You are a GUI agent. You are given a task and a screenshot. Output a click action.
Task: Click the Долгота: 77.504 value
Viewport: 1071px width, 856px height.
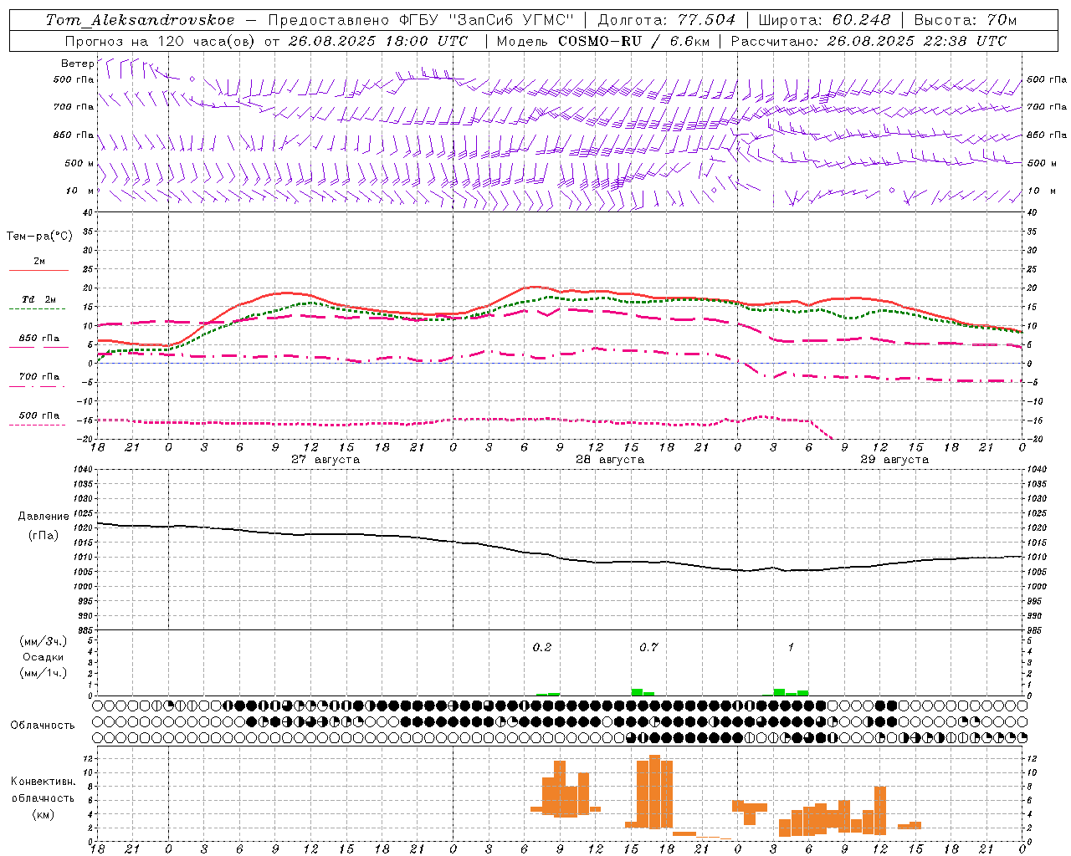667,20
